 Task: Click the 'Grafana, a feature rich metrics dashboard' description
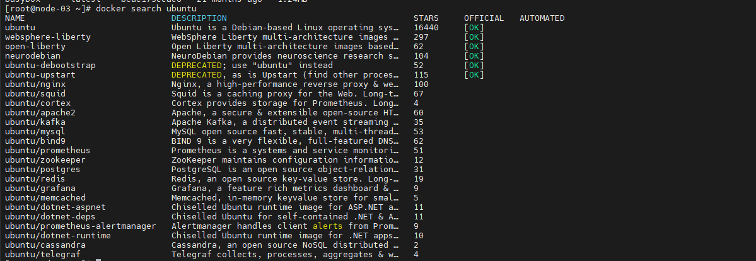point(285,188)
